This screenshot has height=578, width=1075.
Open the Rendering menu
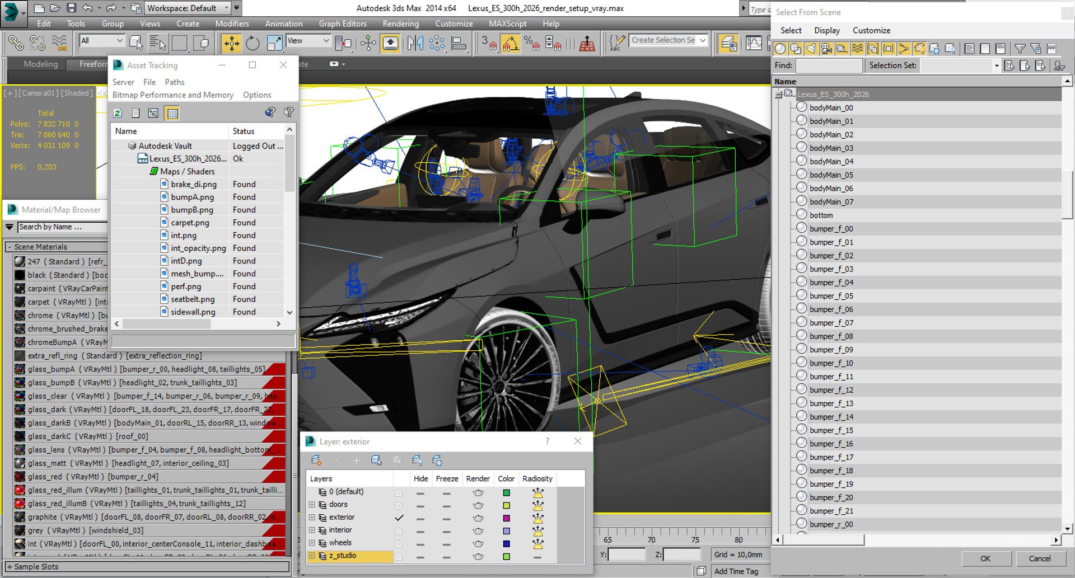(400, 24)
